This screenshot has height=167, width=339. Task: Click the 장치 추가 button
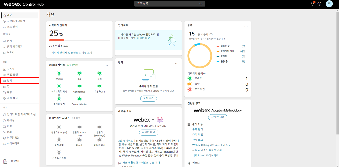point(148,98)
